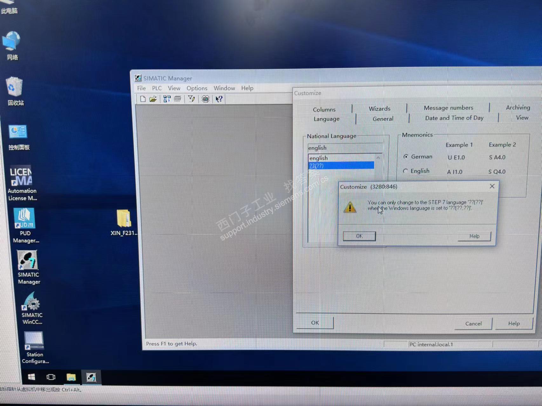Click the language list scroll-up arrow

coord(378,158)
